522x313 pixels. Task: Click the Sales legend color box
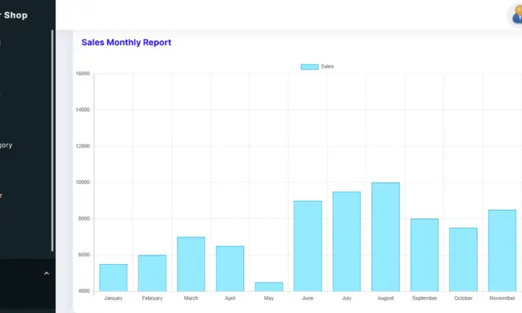pos(309,67)
